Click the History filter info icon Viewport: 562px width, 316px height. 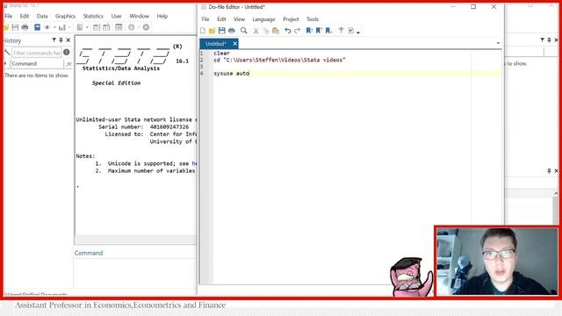pos(67,53)
